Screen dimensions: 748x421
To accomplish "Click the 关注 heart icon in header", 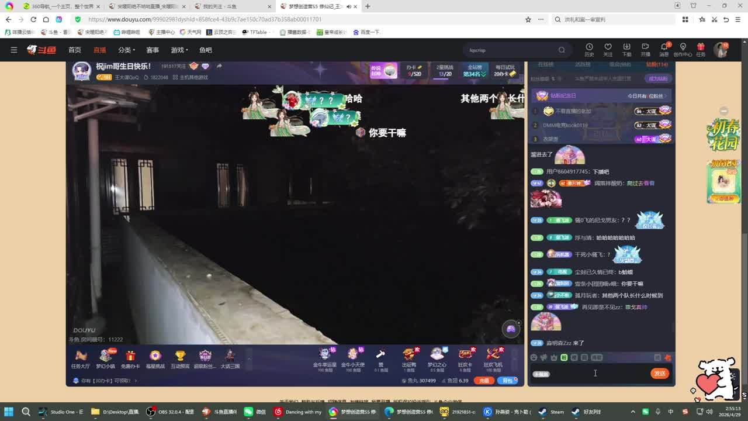I will [x=608, y=49].
